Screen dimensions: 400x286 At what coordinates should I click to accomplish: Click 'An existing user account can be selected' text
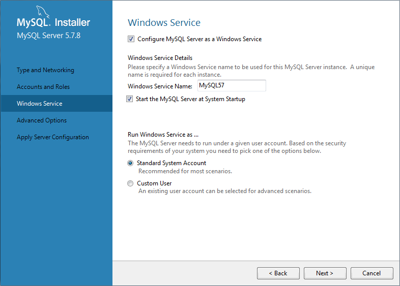pyautogui.click(x=225, y=191)
